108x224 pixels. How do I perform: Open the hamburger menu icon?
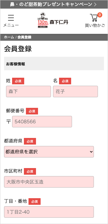pyautogui.click(x=11, y=18)
